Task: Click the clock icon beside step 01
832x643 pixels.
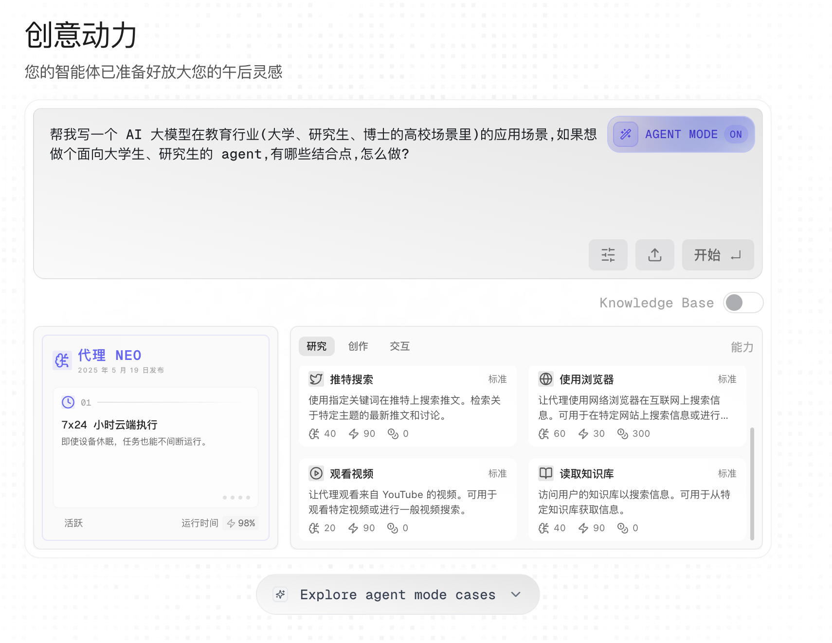Action: point(68,402)
